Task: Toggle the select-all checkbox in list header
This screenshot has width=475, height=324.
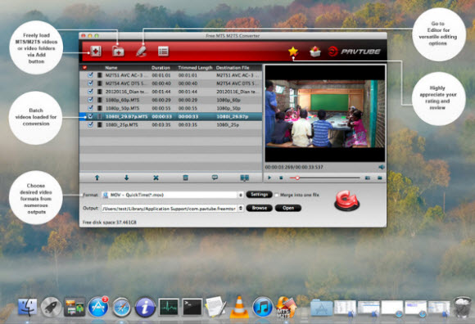Action: [x=84, y=67]
